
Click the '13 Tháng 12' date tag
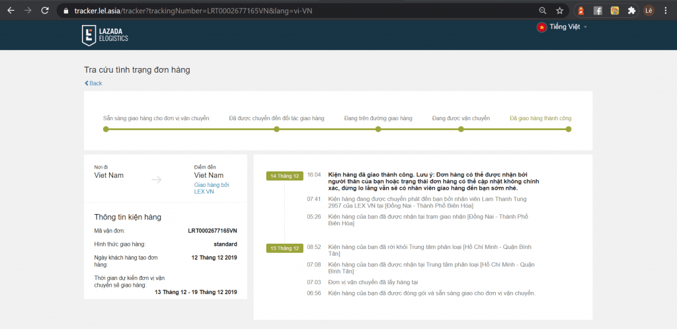[x=284, y=248]
